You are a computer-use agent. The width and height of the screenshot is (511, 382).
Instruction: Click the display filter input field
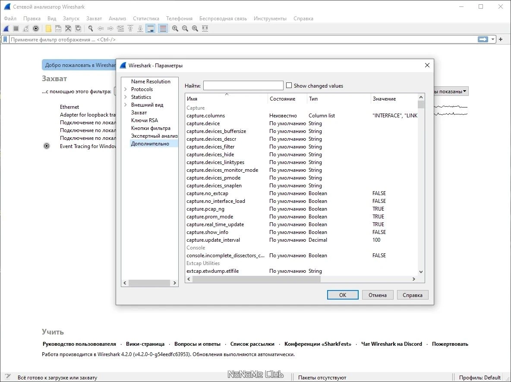tap(243, 39)
